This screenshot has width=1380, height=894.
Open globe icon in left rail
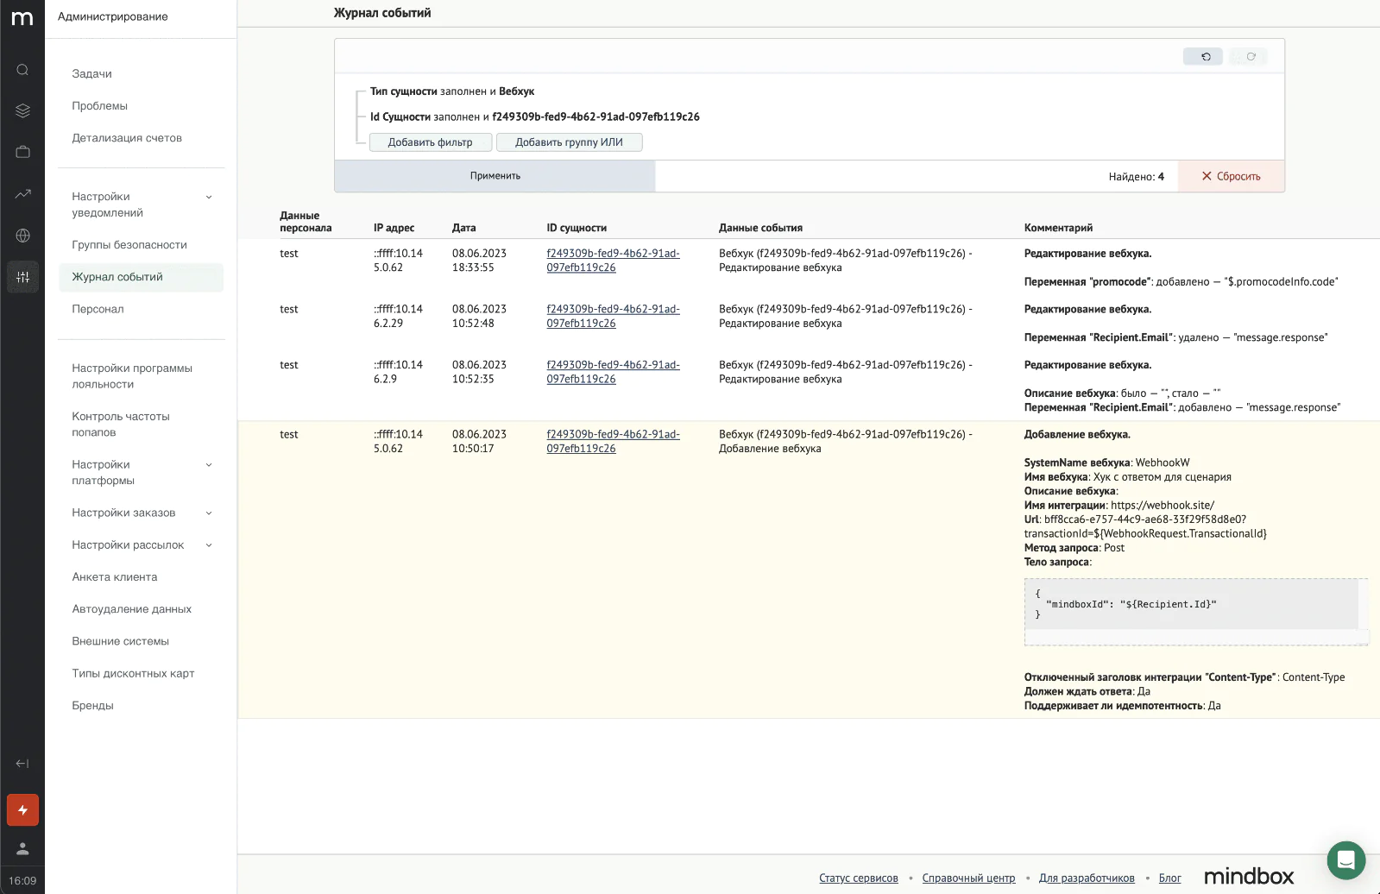tap(22, 236)
